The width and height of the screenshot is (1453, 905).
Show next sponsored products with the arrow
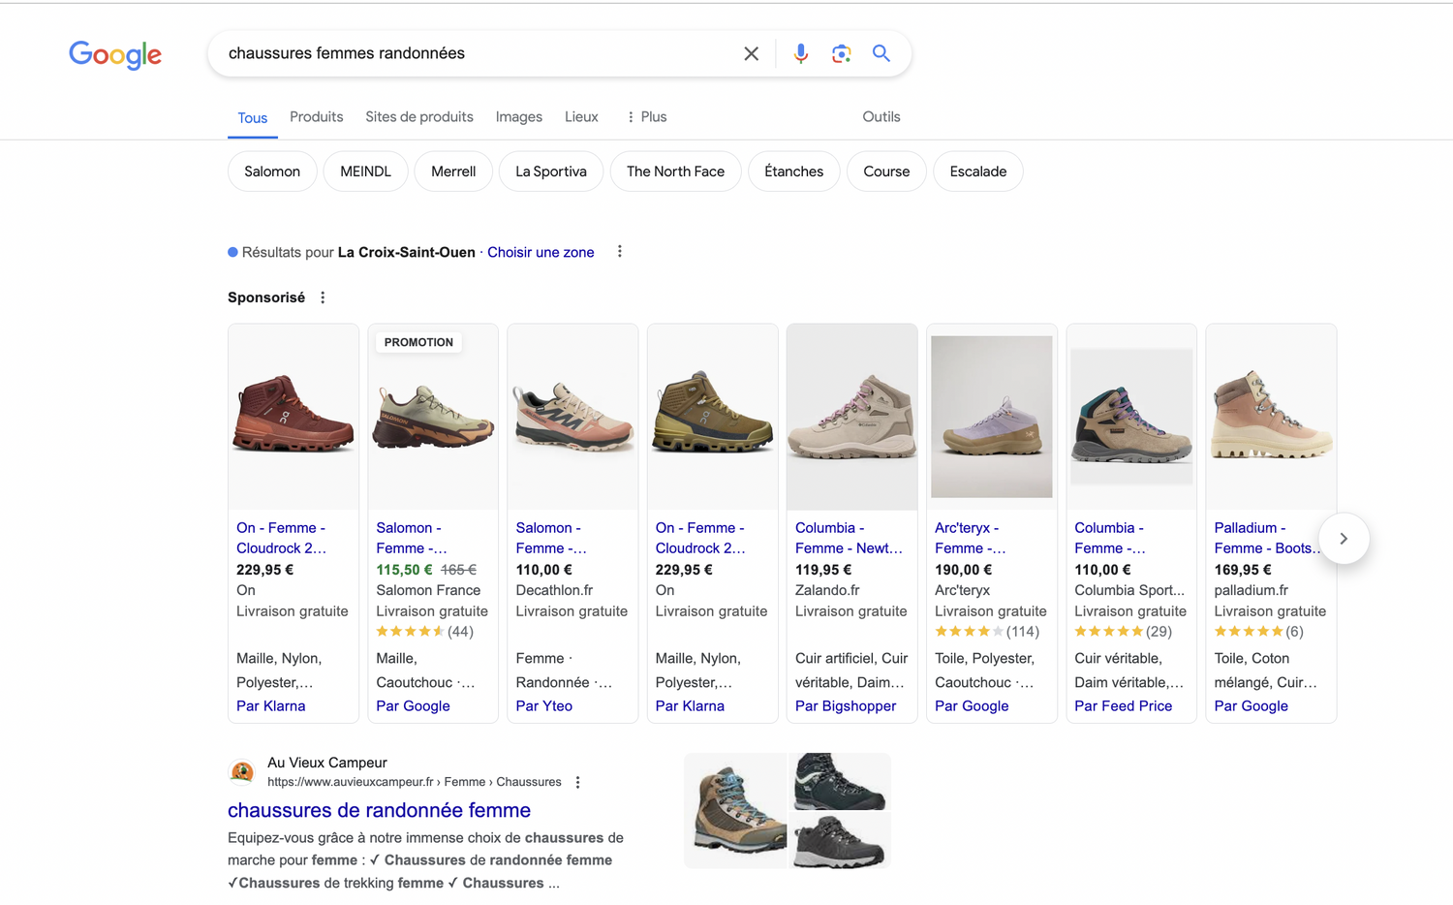[1344, 539]
